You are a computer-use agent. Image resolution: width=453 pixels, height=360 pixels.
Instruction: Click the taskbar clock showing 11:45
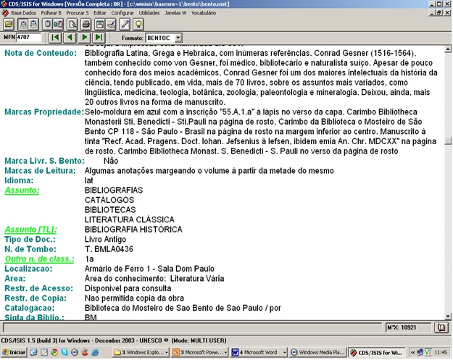point(441,353)
